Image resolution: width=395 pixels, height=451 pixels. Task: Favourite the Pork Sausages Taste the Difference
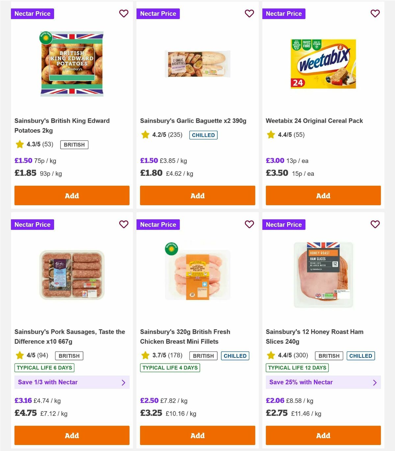coord(124,224)
